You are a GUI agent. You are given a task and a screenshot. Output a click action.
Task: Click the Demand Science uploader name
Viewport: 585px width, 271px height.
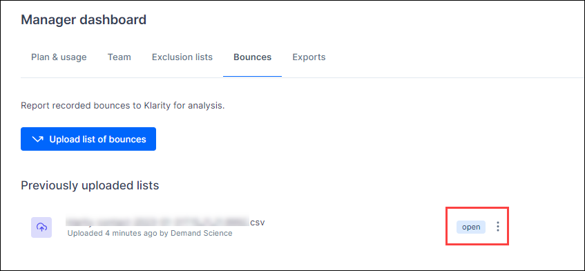[202, 233]
